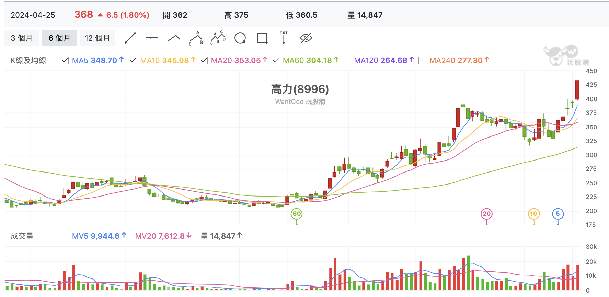Uncheck the MA20 moving average checkbox
This screenshot has height=297, width=609.
pyautogui.click(x=204, y=60)
